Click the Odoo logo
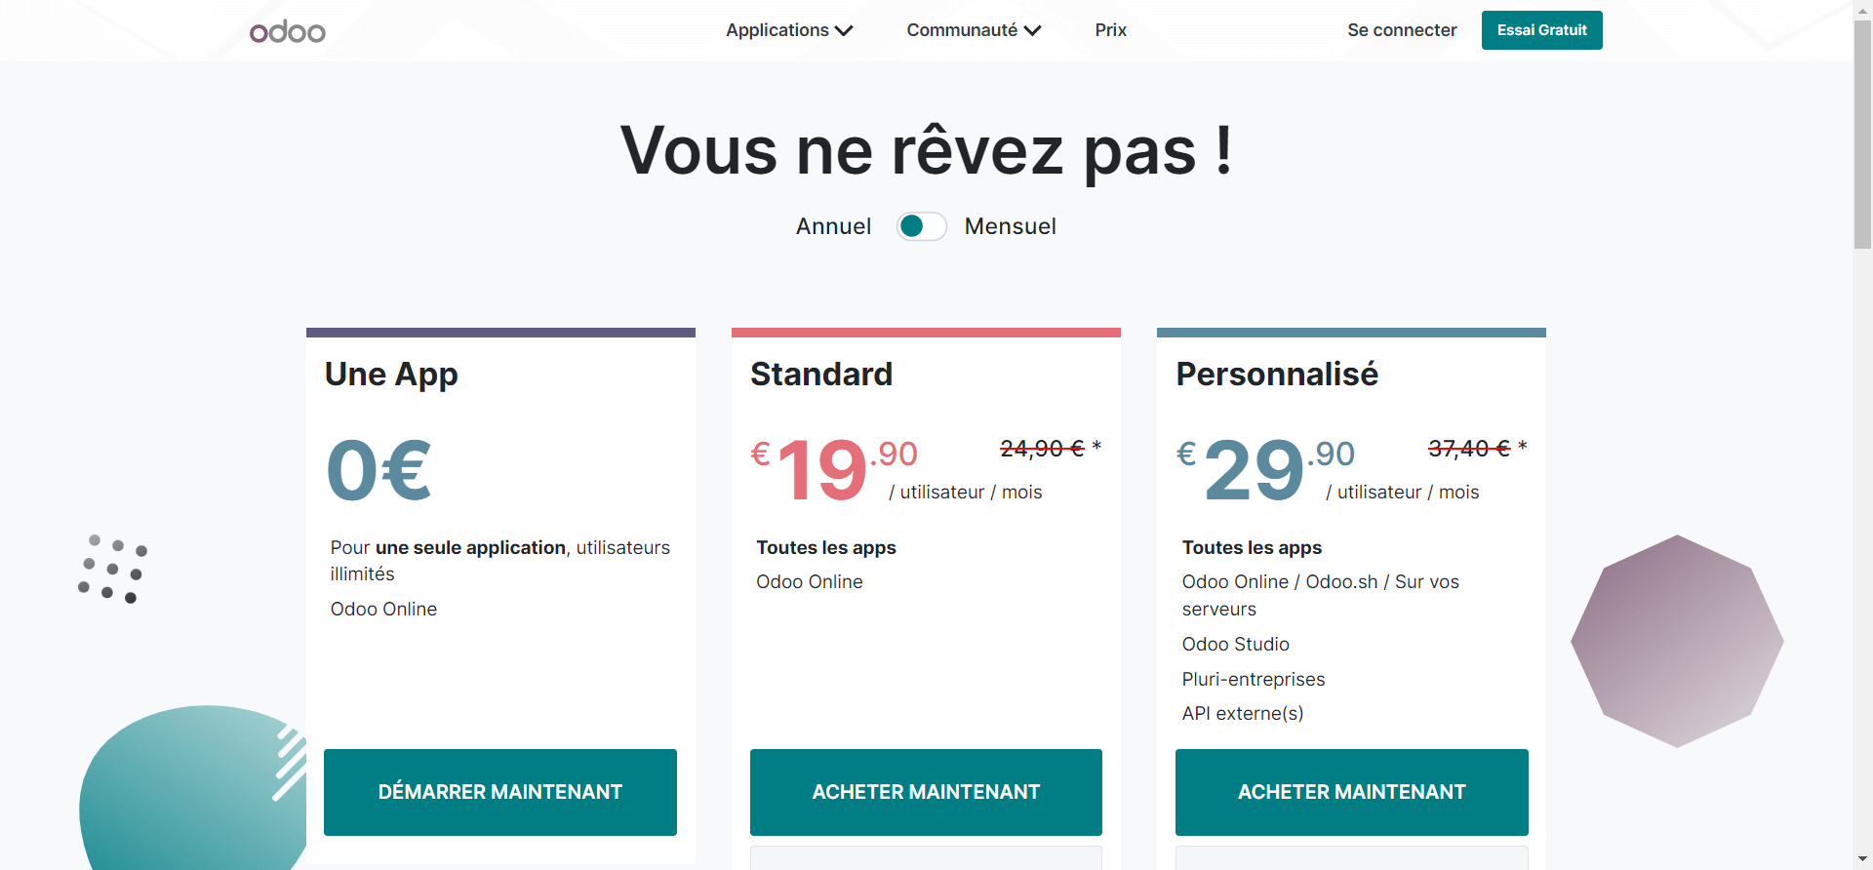The height and width of the screenshot is (870, 1873). pyautogui.click(x=288, y=31)
